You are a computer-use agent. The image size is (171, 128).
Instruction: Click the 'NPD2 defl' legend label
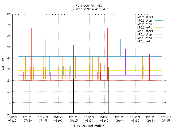(145, 27)
